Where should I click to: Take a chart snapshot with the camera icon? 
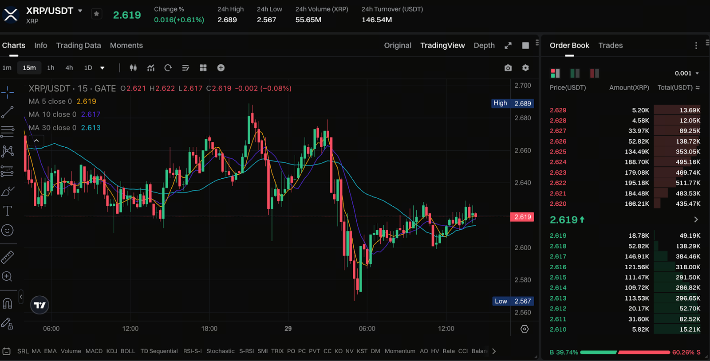[508, 68]
